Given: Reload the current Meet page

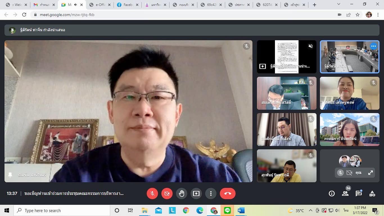Looking at the screenshot, I should click(x=24, y=15).
